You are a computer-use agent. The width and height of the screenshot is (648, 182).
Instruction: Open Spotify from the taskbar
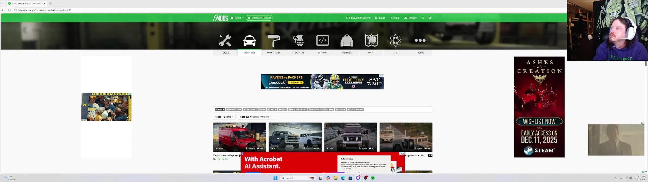373,178
